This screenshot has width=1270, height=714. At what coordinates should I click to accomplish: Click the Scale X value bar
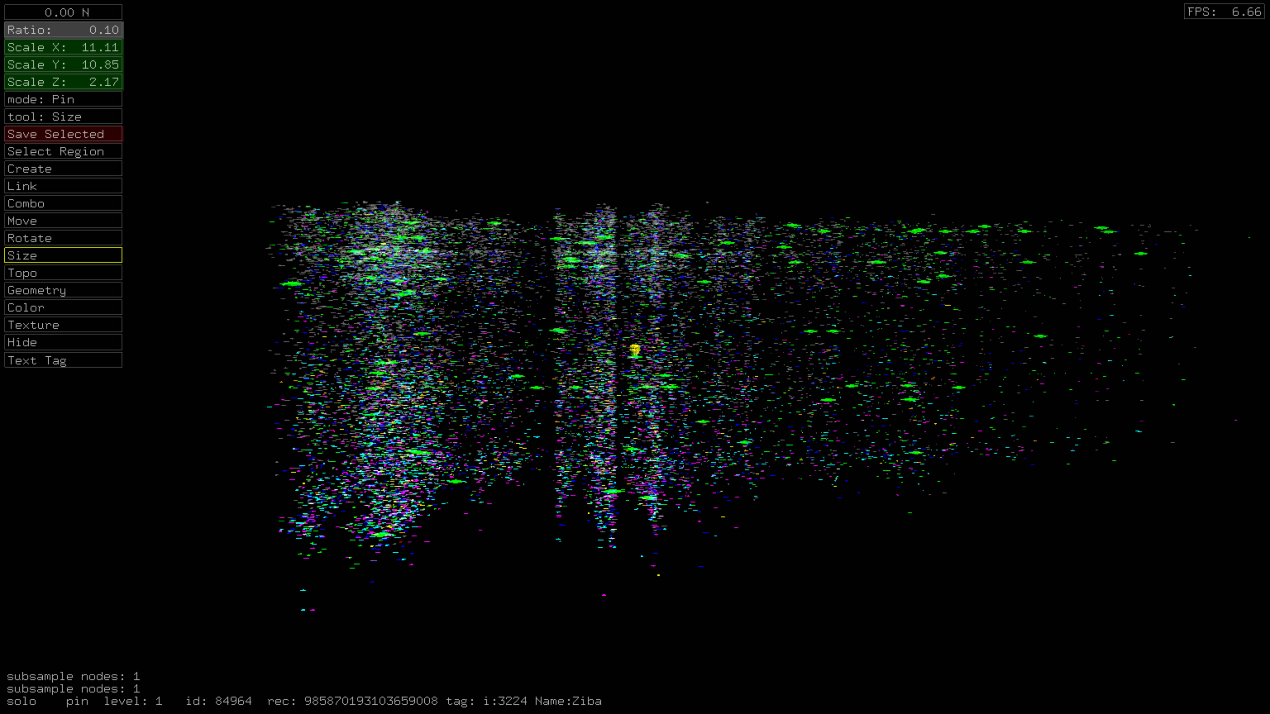pyautogui.click(x=63, y=47)
